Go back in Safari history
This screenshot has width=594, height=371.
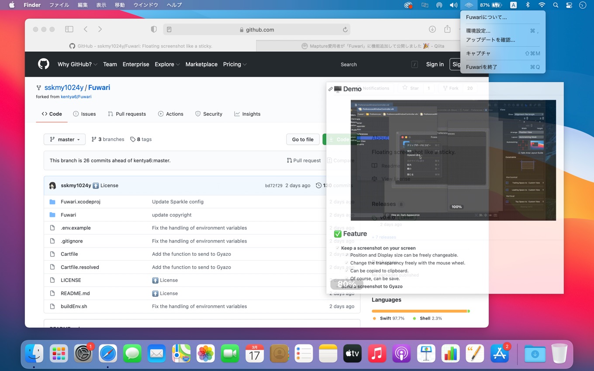(86, 29)
